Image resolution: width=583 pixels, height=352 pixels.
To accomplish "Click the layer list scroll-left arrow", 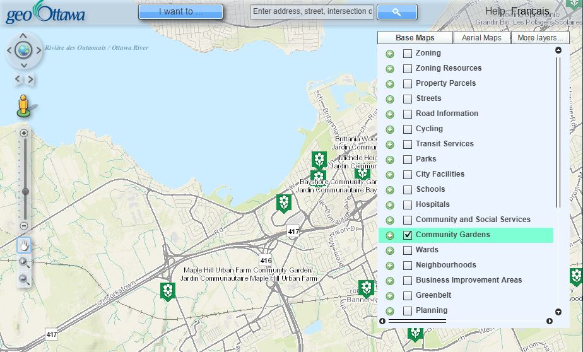I will pyautogui.click(x=382, y=321).
